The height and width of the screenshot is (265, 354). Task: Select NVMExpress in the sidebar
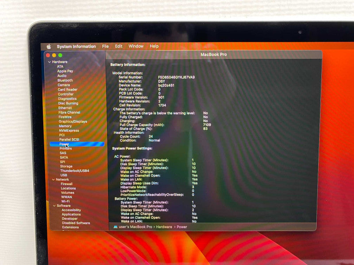pyautogui.click(x=69, y=130)
